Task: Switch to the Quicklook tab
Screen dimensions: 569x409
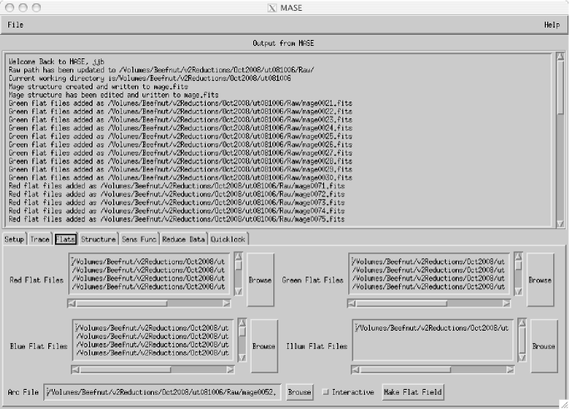Action: tap(228, 239)
